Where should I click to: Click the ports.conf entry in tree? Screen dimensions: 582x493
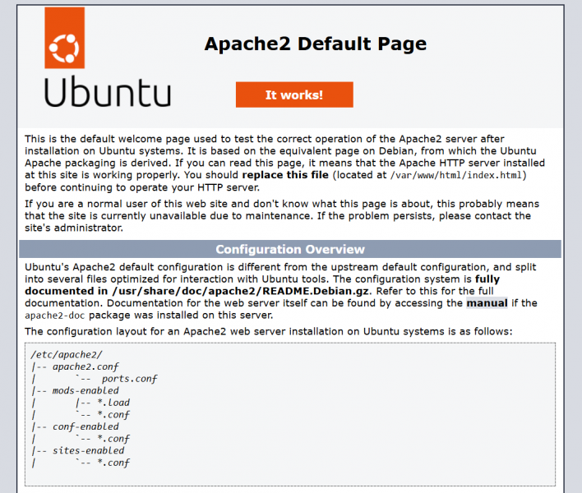point(130,379)
